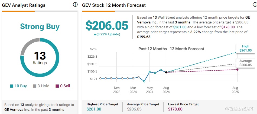The height and width of the screenshot is (114, 257).
Task: Click the High $261.00 forecast label
Action: (245, 48)
